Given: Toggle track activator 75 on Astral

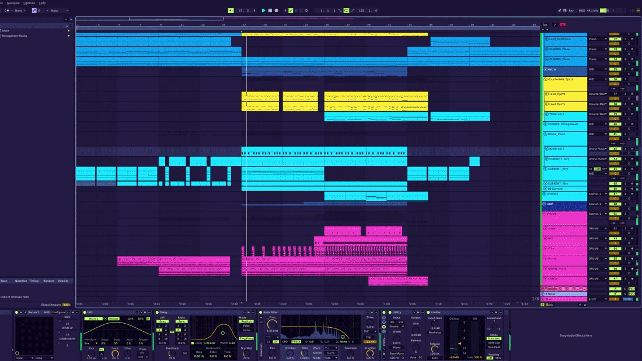Looking at the screenshot, I should click(x=615, y=69).
